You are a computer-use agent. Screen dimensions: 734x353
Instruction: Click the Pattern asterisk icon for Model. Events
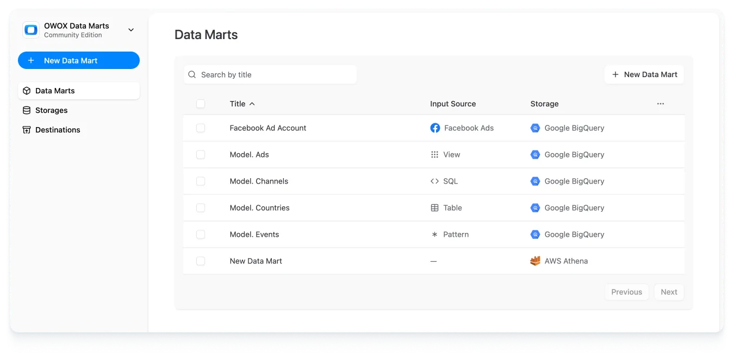click(x=434, y=234)
